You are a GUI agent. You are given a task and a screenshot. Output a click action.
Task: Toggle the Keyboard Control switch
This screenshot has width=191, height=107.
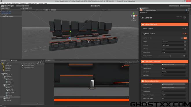185,34
